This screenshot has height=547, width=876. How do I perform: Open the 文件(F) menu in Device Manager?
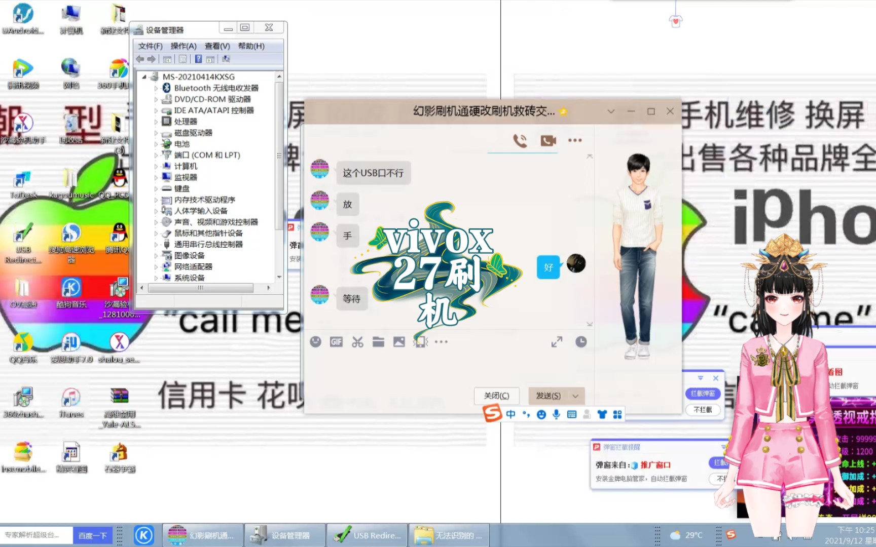click(x=151, y=46)
